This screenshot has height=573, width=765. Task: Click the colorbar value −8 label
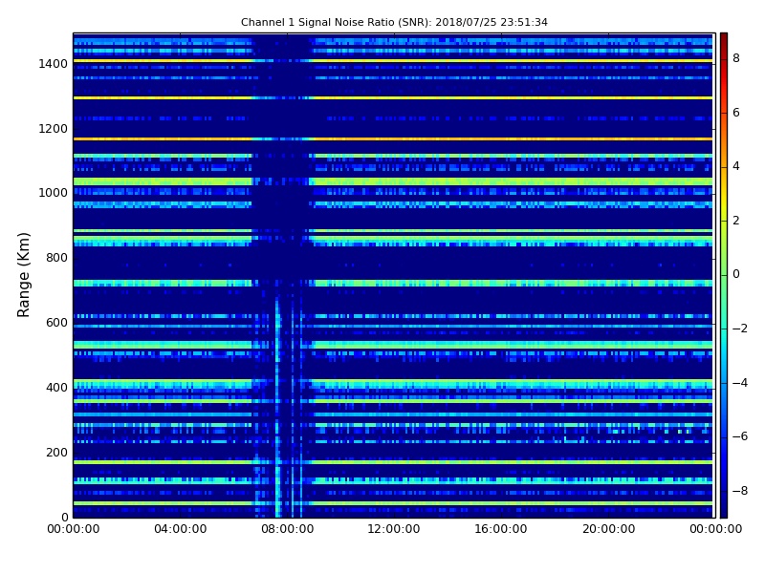(x=740, y=491)
